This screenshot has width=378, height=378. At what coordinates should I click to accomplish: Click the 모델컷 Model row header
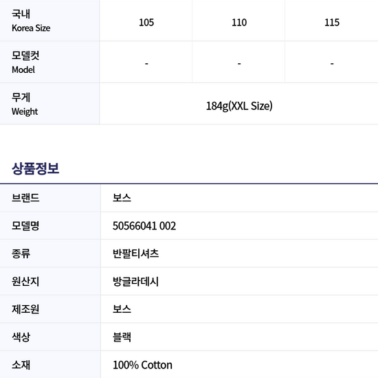25,63
